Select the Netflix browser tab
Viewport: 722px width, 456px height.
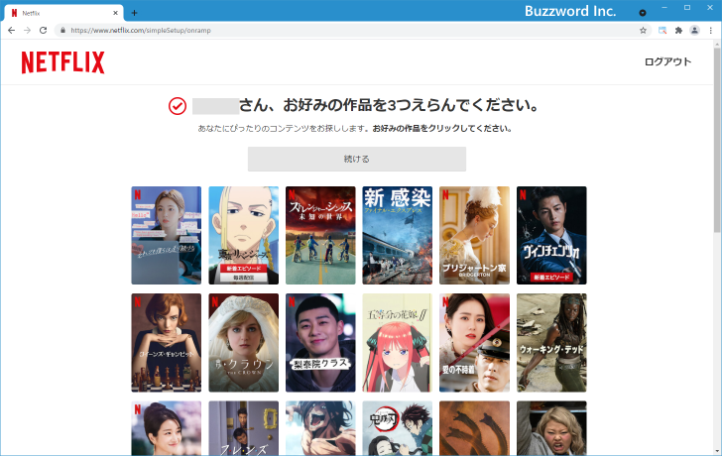click(63, 13)
